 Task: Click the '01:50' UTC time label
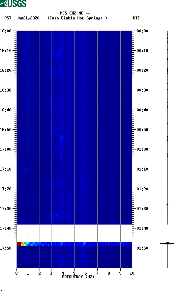142,248
